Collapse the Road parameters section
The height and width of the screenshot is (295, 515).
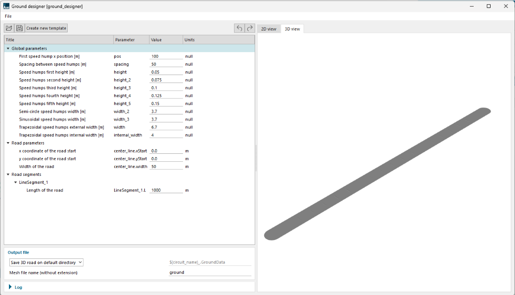point(8,143)
